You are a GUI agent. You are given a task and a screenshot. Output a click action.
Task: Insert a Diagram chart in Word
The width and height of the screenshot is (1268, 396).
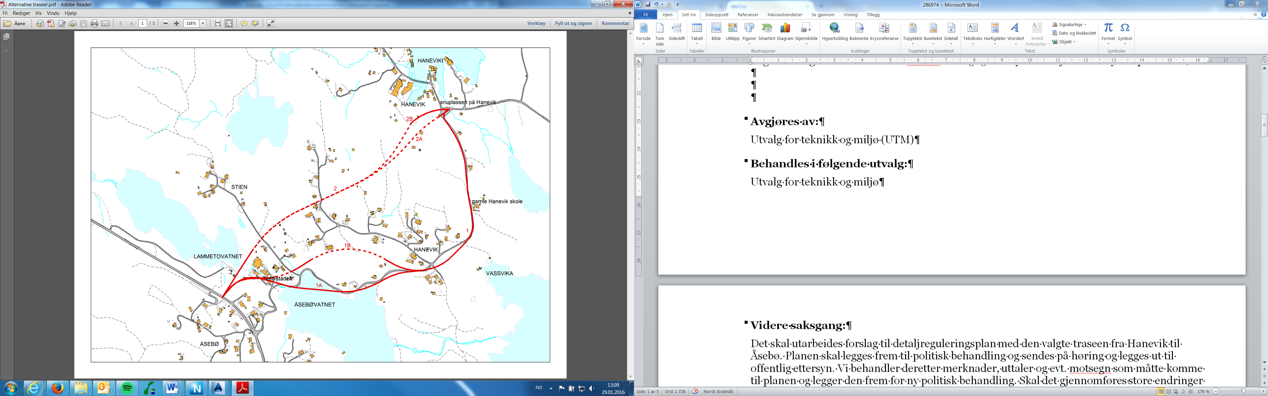pos(785,32)
